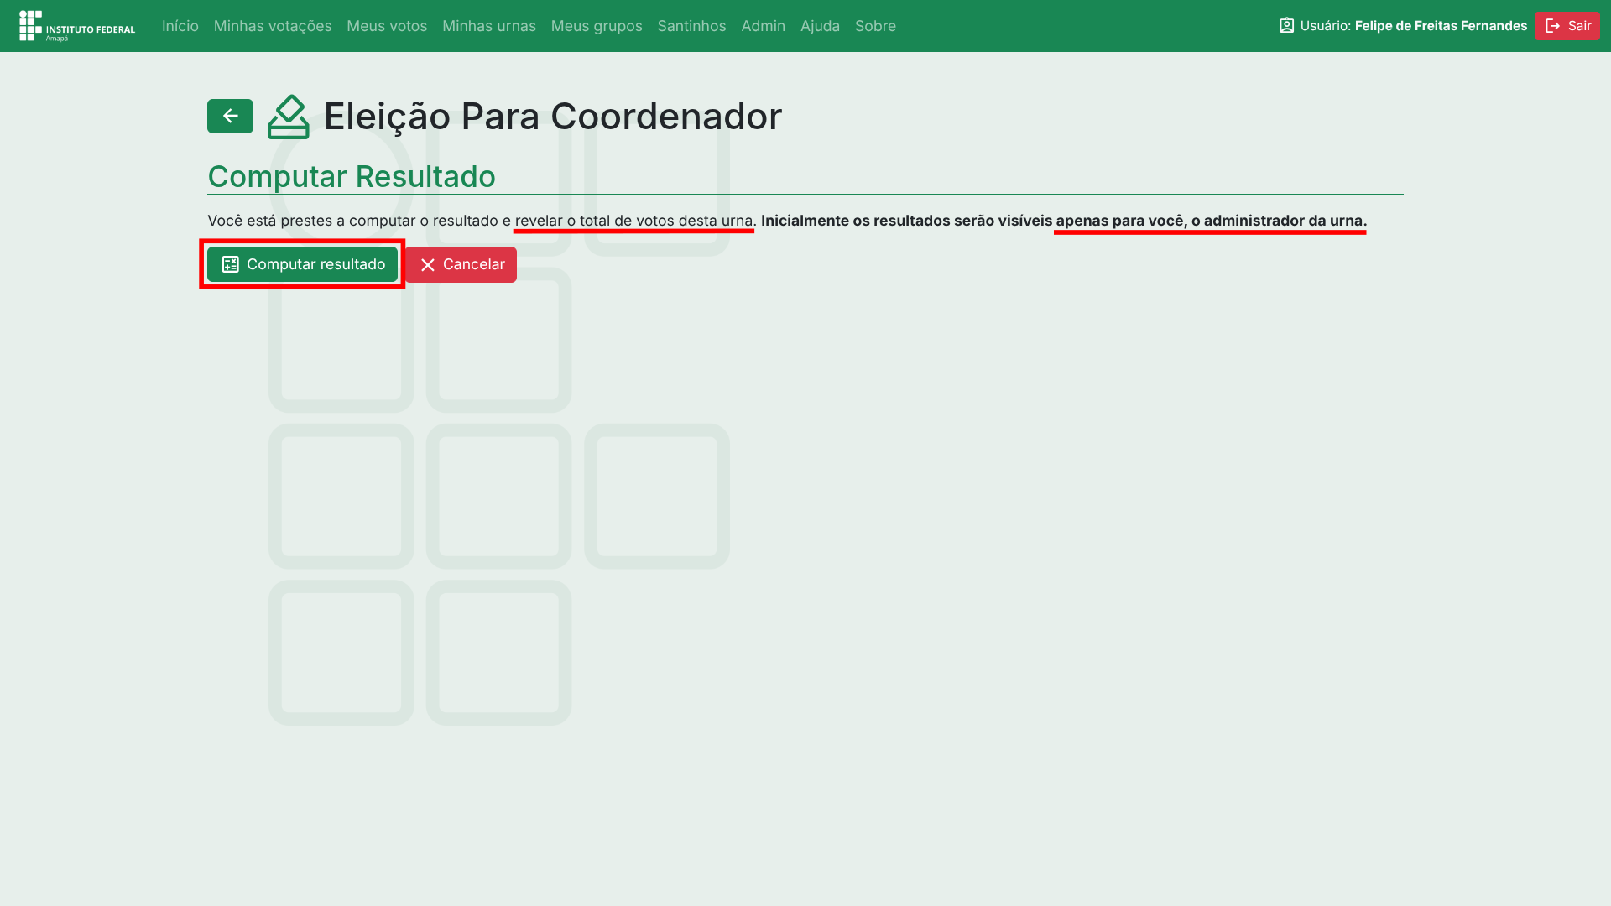Open Minhas votações menu item
The image size is (1611, 906).
pyautogui.click(x=273, y=26)
